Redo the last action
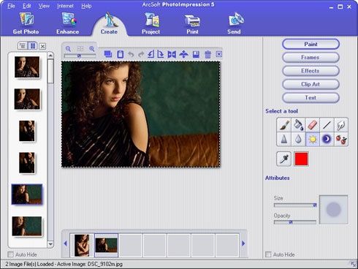 coord(141,54)
